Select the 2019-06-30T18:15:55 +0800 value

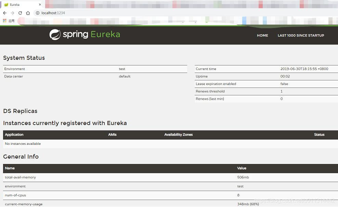click(x=304, y=69)
